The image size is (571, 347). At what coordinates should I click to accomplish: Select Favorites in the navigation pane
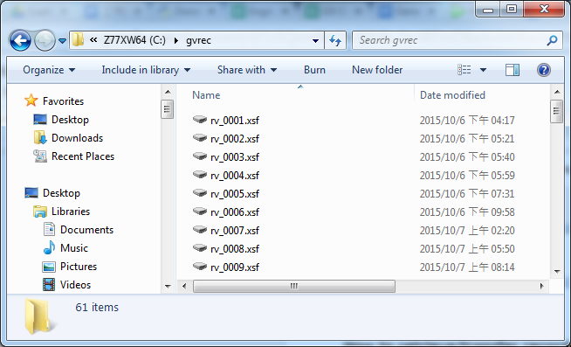63,101
